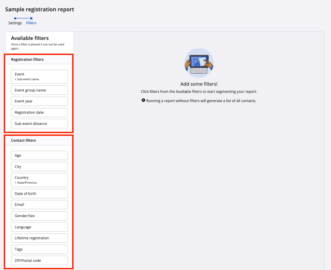Select the Lifetime registration filter
This screenshot has width=331, height=270.
(39, 238)
